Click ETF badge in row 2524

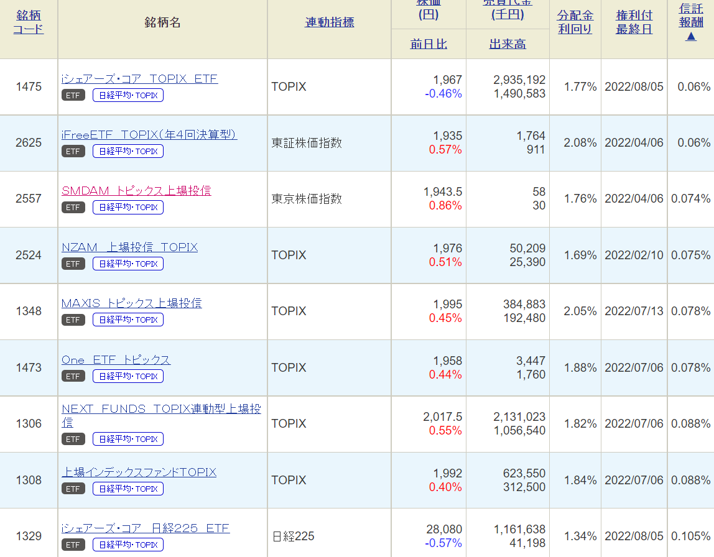tap(73, 264)
